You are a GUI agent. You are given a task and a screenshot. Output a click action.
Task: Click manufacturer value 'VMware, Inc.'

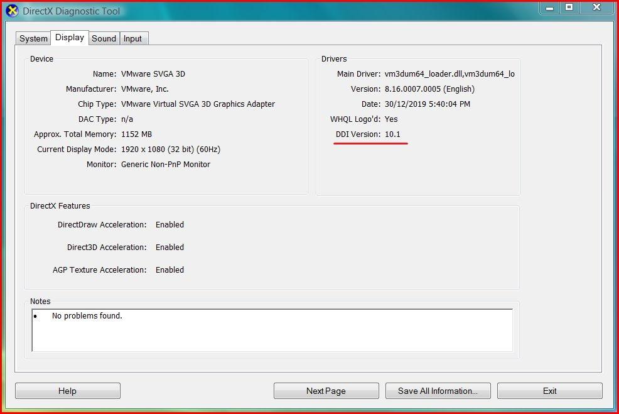145,89
